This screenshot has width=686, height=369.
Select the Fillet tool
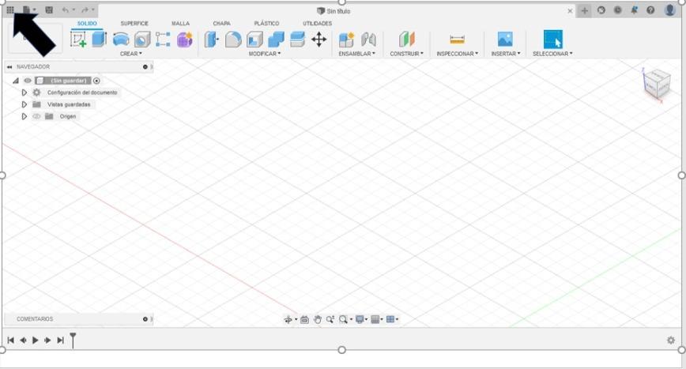click(233, 40)
